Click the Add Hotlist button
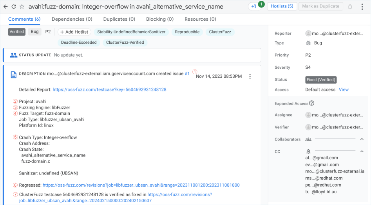 click(74, 32)
